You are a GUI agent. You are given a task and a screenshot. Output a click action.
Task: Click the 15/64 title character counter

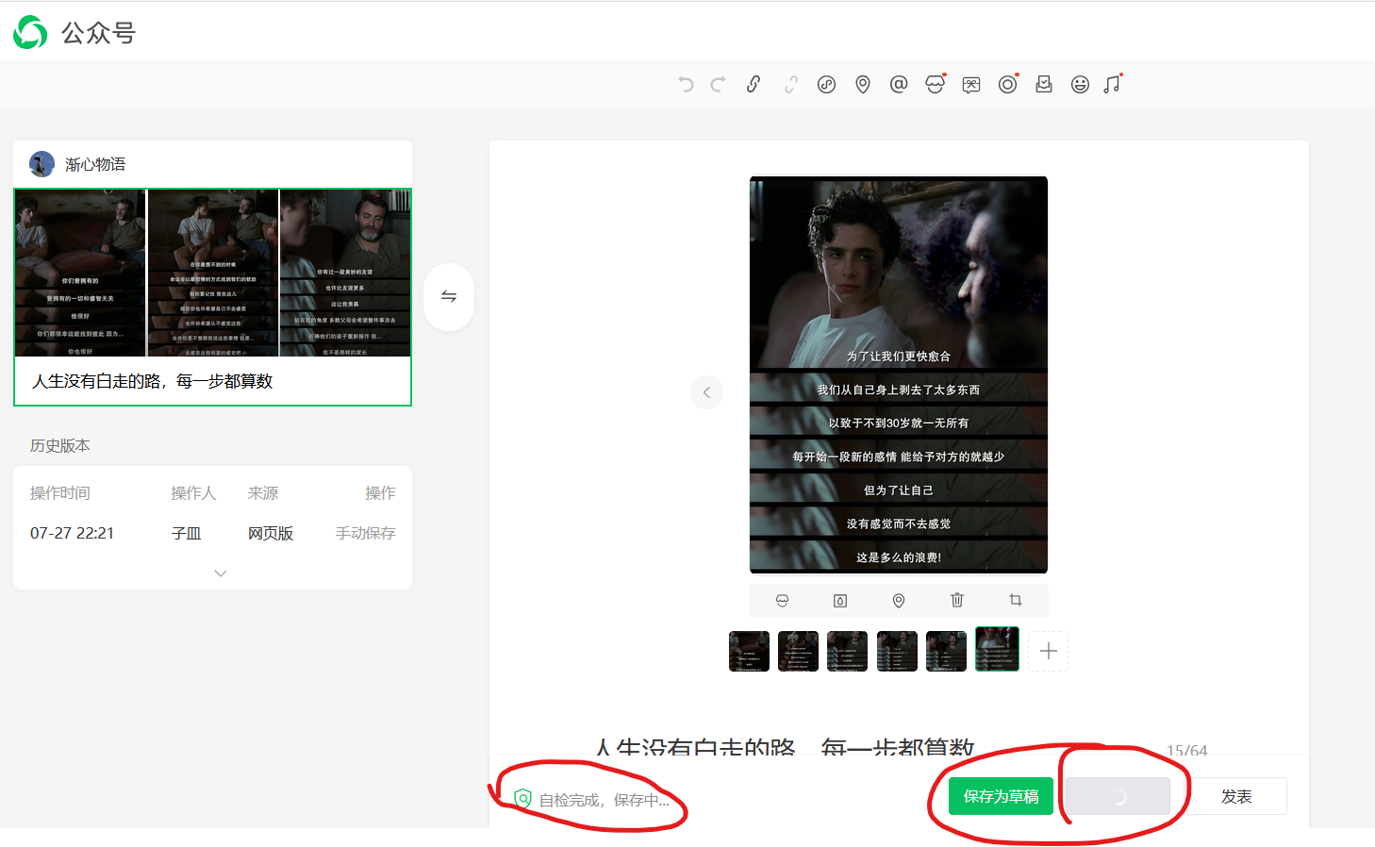click(1186, 750)
